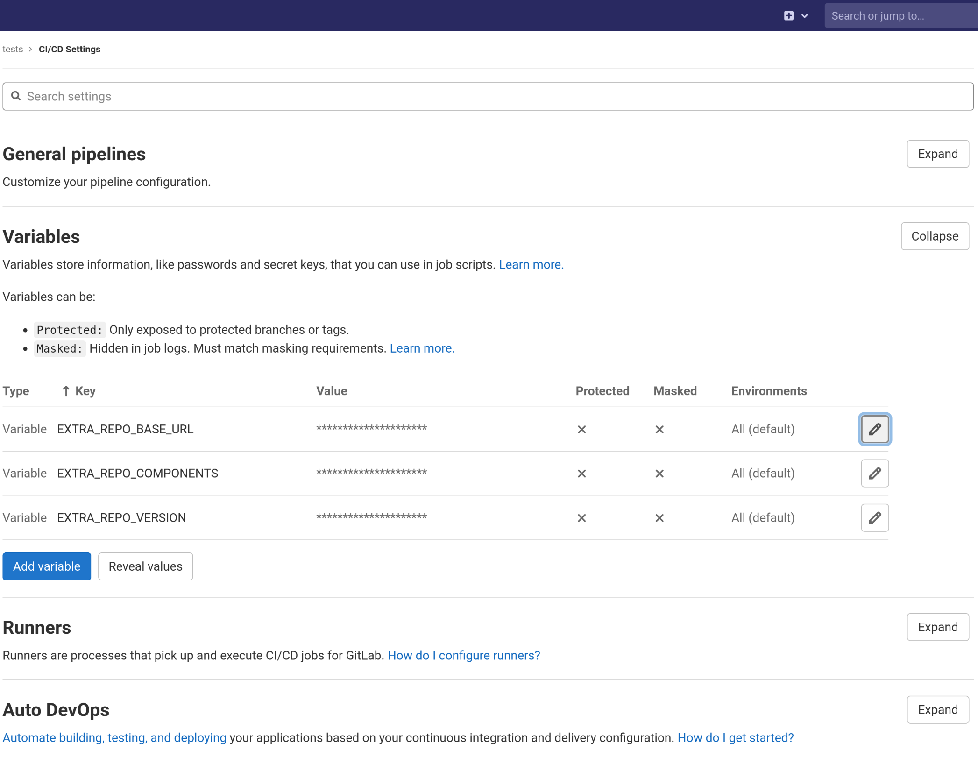This screenshot has height=757, width=978.
Task: Collapse the Variables section
Action: point(935,236)
